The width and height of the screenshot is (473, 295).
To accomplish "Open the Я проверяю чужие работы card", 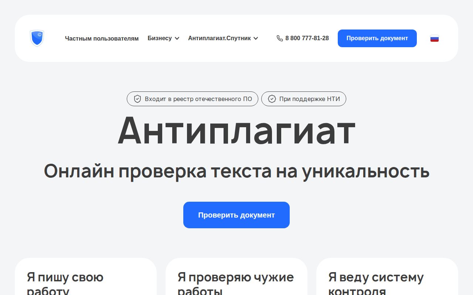I will 236,277.
